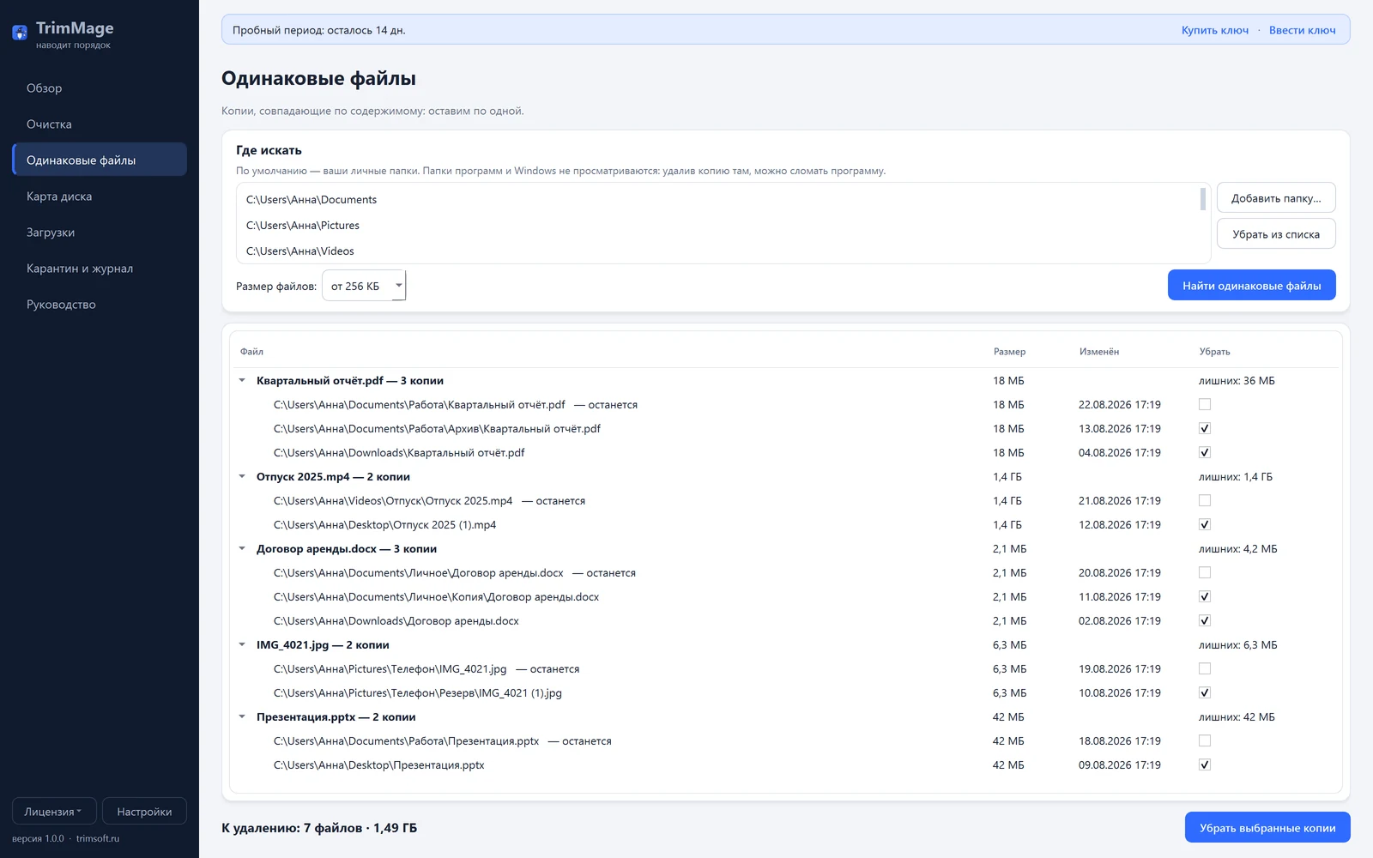Uncheck Копия\Договор аренды.docx checkbox
This screenshot has height=858, width=1373.
click(1205, 596)
